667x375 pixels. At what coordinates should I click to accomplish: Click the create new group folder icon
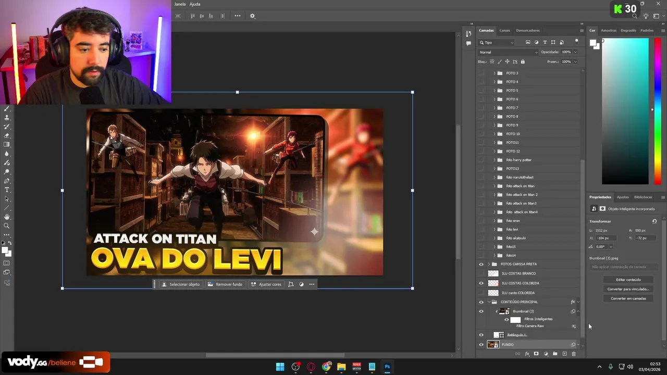click(555, 354)
